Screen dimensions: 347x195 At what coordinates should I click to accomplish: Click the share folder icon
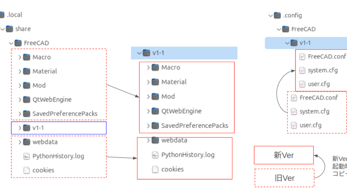(x=9, y=29)
